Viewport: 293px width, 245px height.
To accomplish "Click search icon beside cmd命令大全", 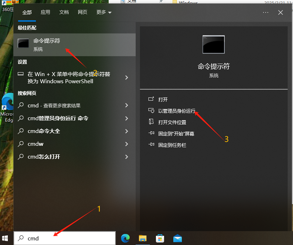I will tap(21, 131).
